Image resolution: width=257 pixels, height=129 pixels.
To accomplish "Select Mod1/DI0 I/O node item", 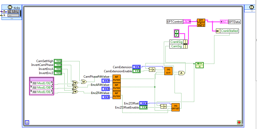I will point(42,87).
